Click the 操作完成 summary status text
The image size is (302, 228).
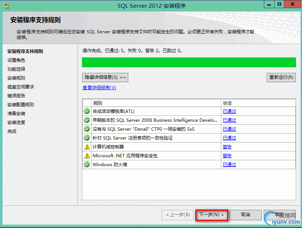pos(132,51)
